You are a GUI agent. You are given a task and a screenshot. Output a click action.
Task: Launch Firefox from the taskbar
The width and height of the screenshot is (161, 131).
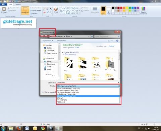(x=19, y=128)
